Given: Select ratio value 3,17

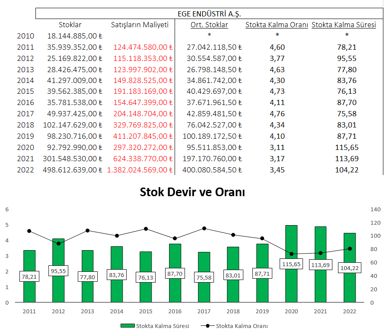Looking at the screenshot, I should click(x=277, y=159).
